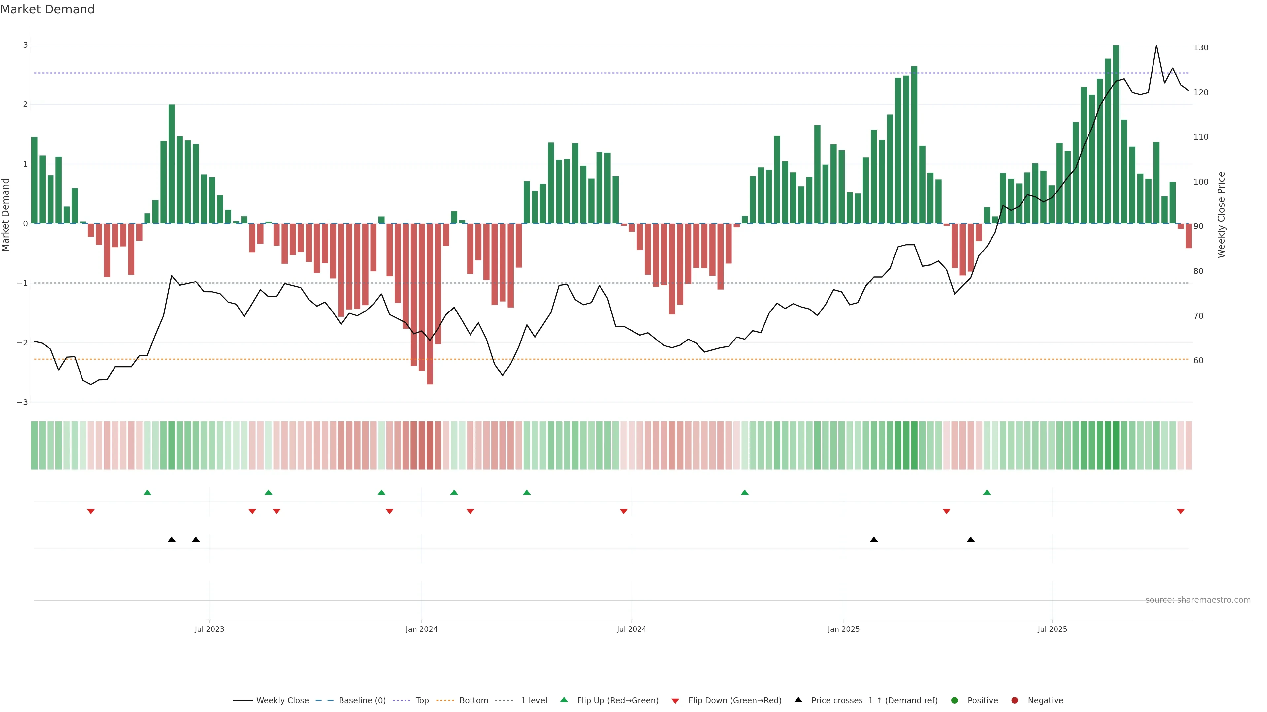Click the Positive green dot legend

click(955, 700)
